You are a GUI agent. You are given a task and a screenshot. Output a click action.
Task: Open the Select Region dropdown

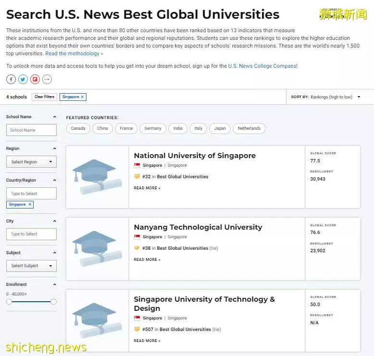[x=32, y=162]
